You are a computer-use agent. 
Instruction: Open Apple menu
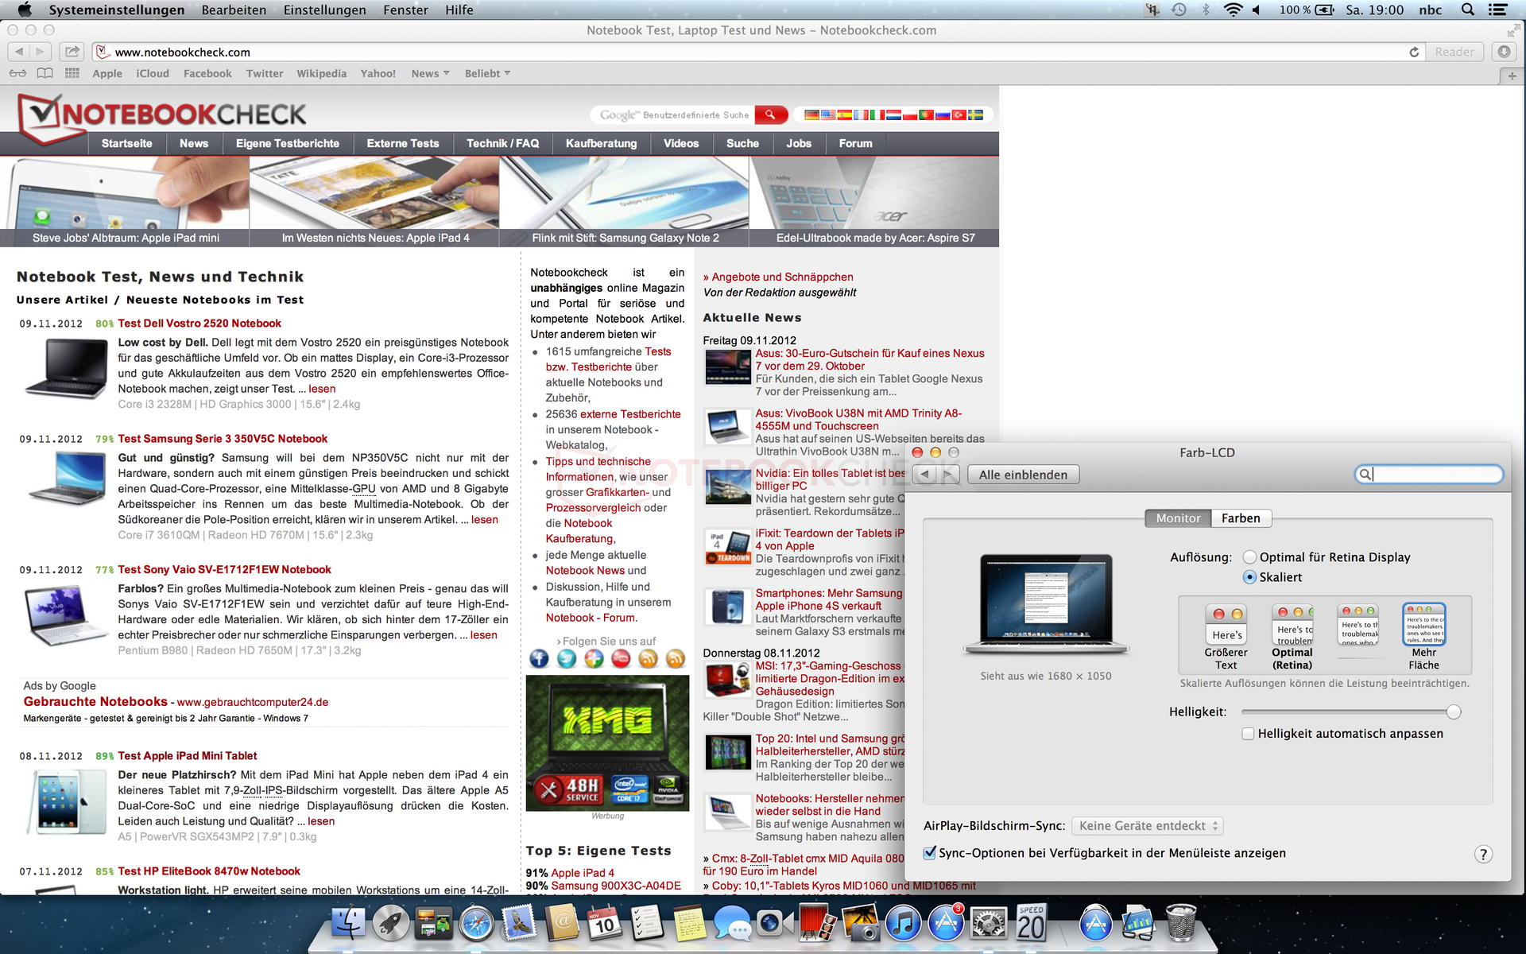tap(25, 10)
